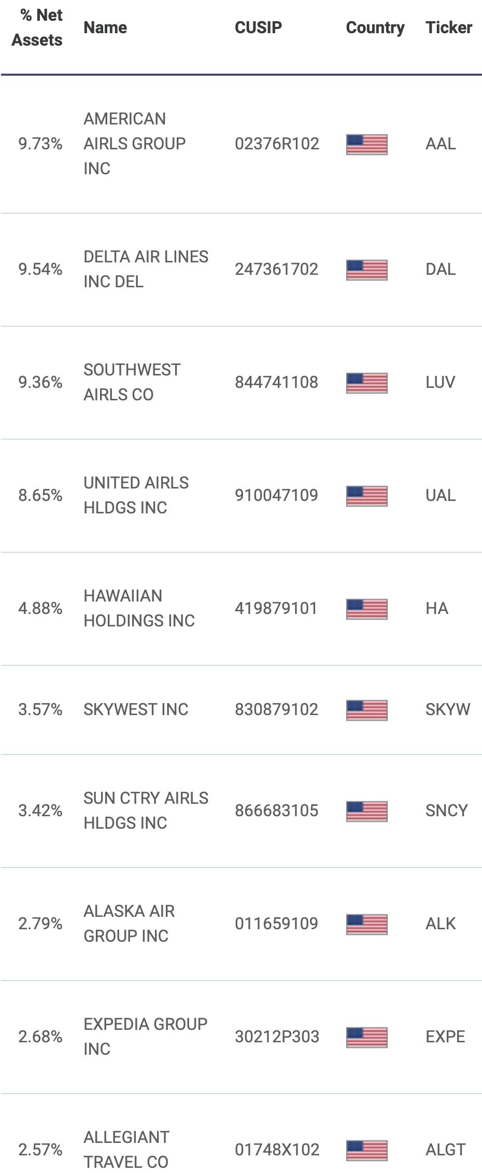The height and width of the screenshot is (1173, 482).
Task: Select CUSIP 844741108 for Southwest
Action: [x=276, y=382]
